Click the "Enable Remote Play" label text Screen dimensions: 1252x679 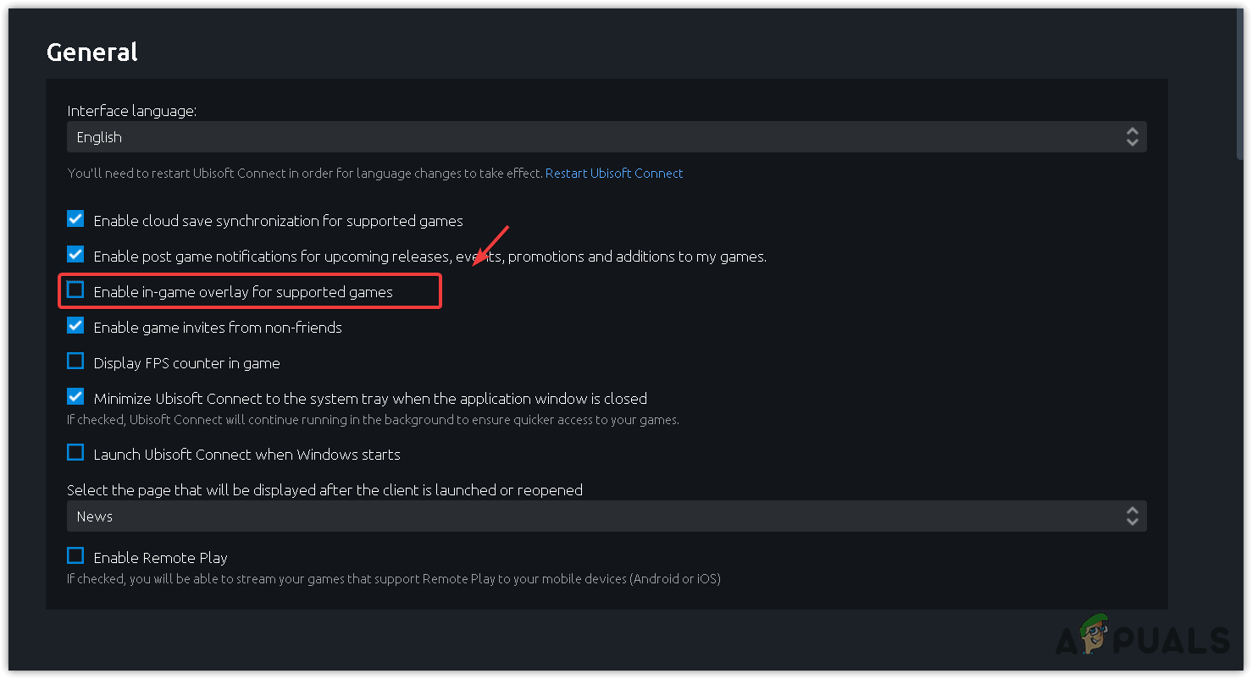tap(160, 558)
